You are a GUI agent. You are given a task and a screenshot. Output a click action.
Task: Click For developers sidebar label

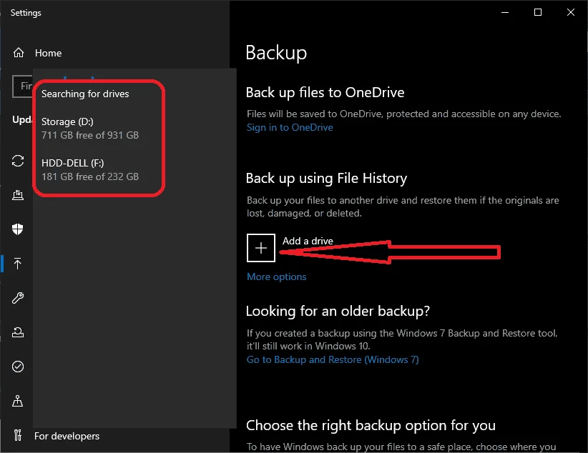pyautogui.click(x=67, y=436)
